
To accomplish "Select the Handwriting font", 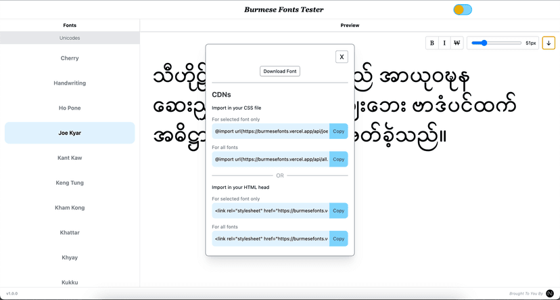I will (x=70, y=83).
